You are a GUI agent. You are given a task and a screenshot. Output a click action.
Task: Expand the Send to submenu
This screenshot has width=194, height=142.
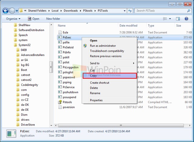[x=110, y=63]
